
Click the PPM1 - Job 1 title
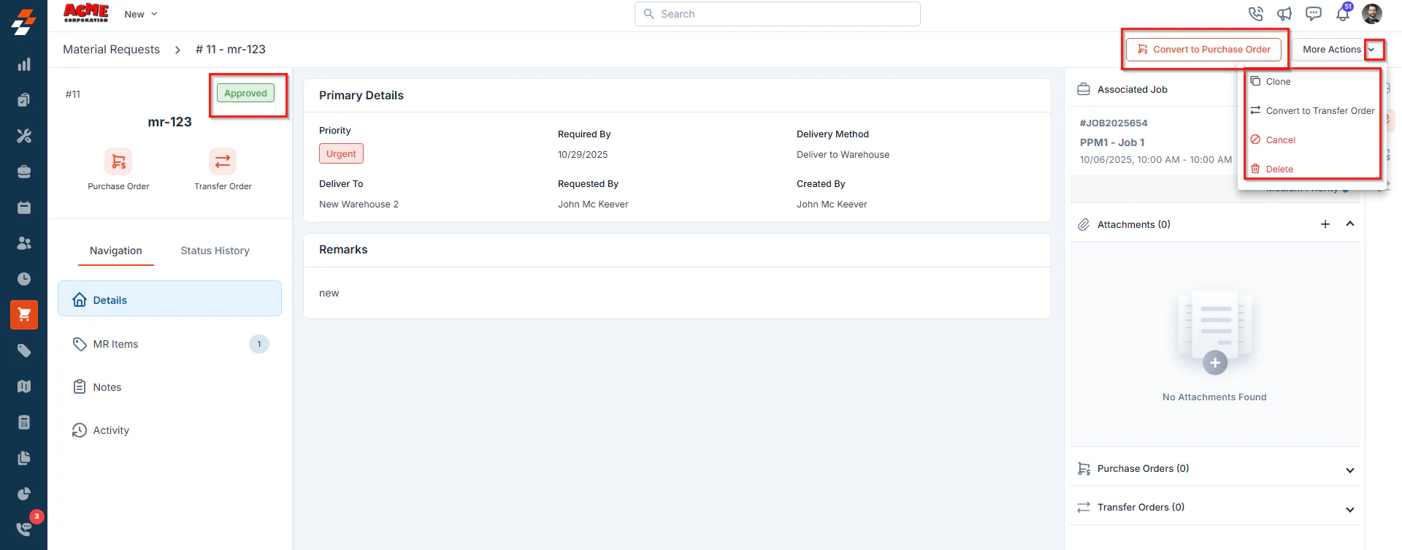point(1112,142)
